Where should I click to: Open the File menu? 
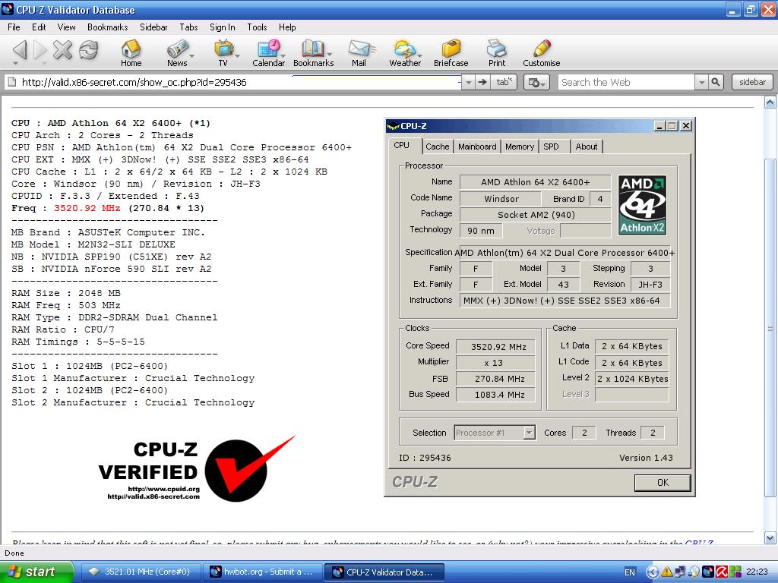[14, 27]
